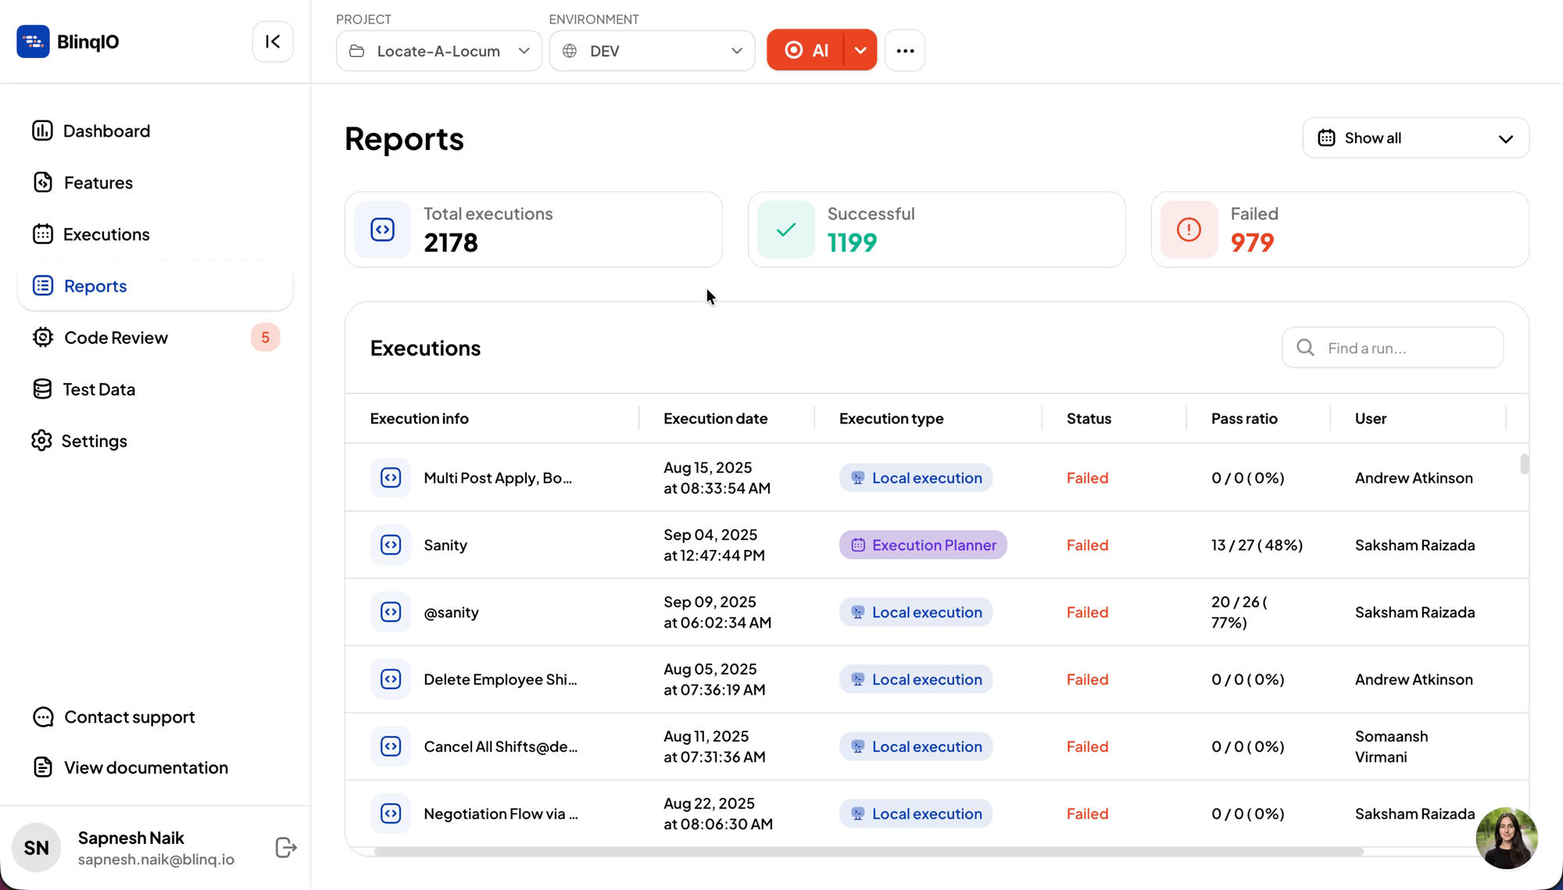Click the horizontal scrollbar under Executions table
Screen dimensions: 1563x890
point(867,852)
